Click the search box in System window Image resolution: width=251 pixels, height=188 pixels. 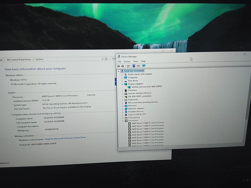point(113,59)
